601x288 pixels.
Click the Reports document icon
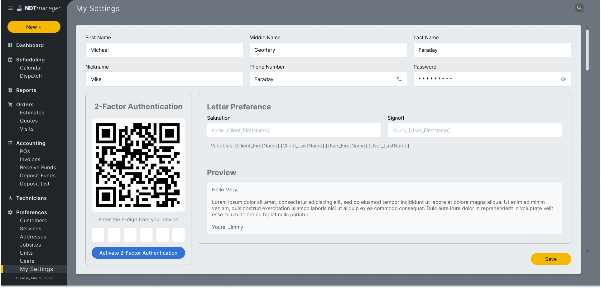click(10, 90)
